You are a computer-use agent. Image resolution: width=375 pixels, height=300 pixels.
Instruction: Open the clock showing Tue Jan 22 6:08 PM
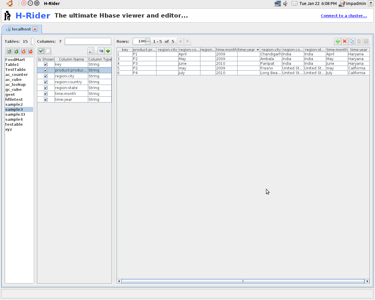point(318,4)
